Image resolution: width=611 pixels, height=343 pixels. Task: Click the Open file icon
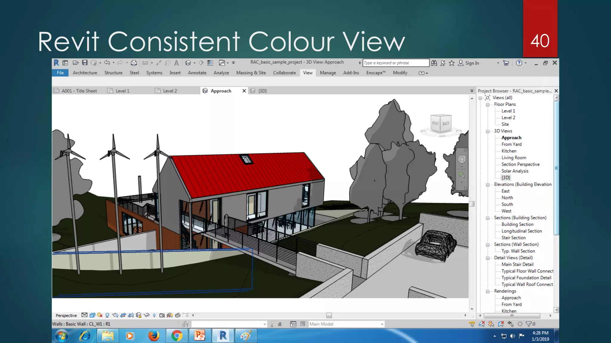75,63
